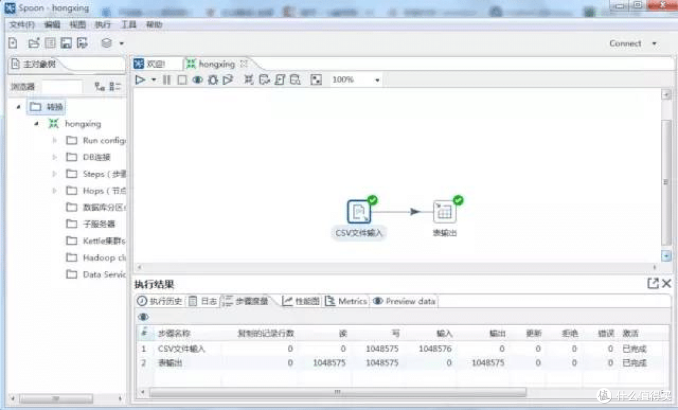Open the Help menu
This screenshot has width=678, height=410.
pyautogui.click(x=154, y=24)
